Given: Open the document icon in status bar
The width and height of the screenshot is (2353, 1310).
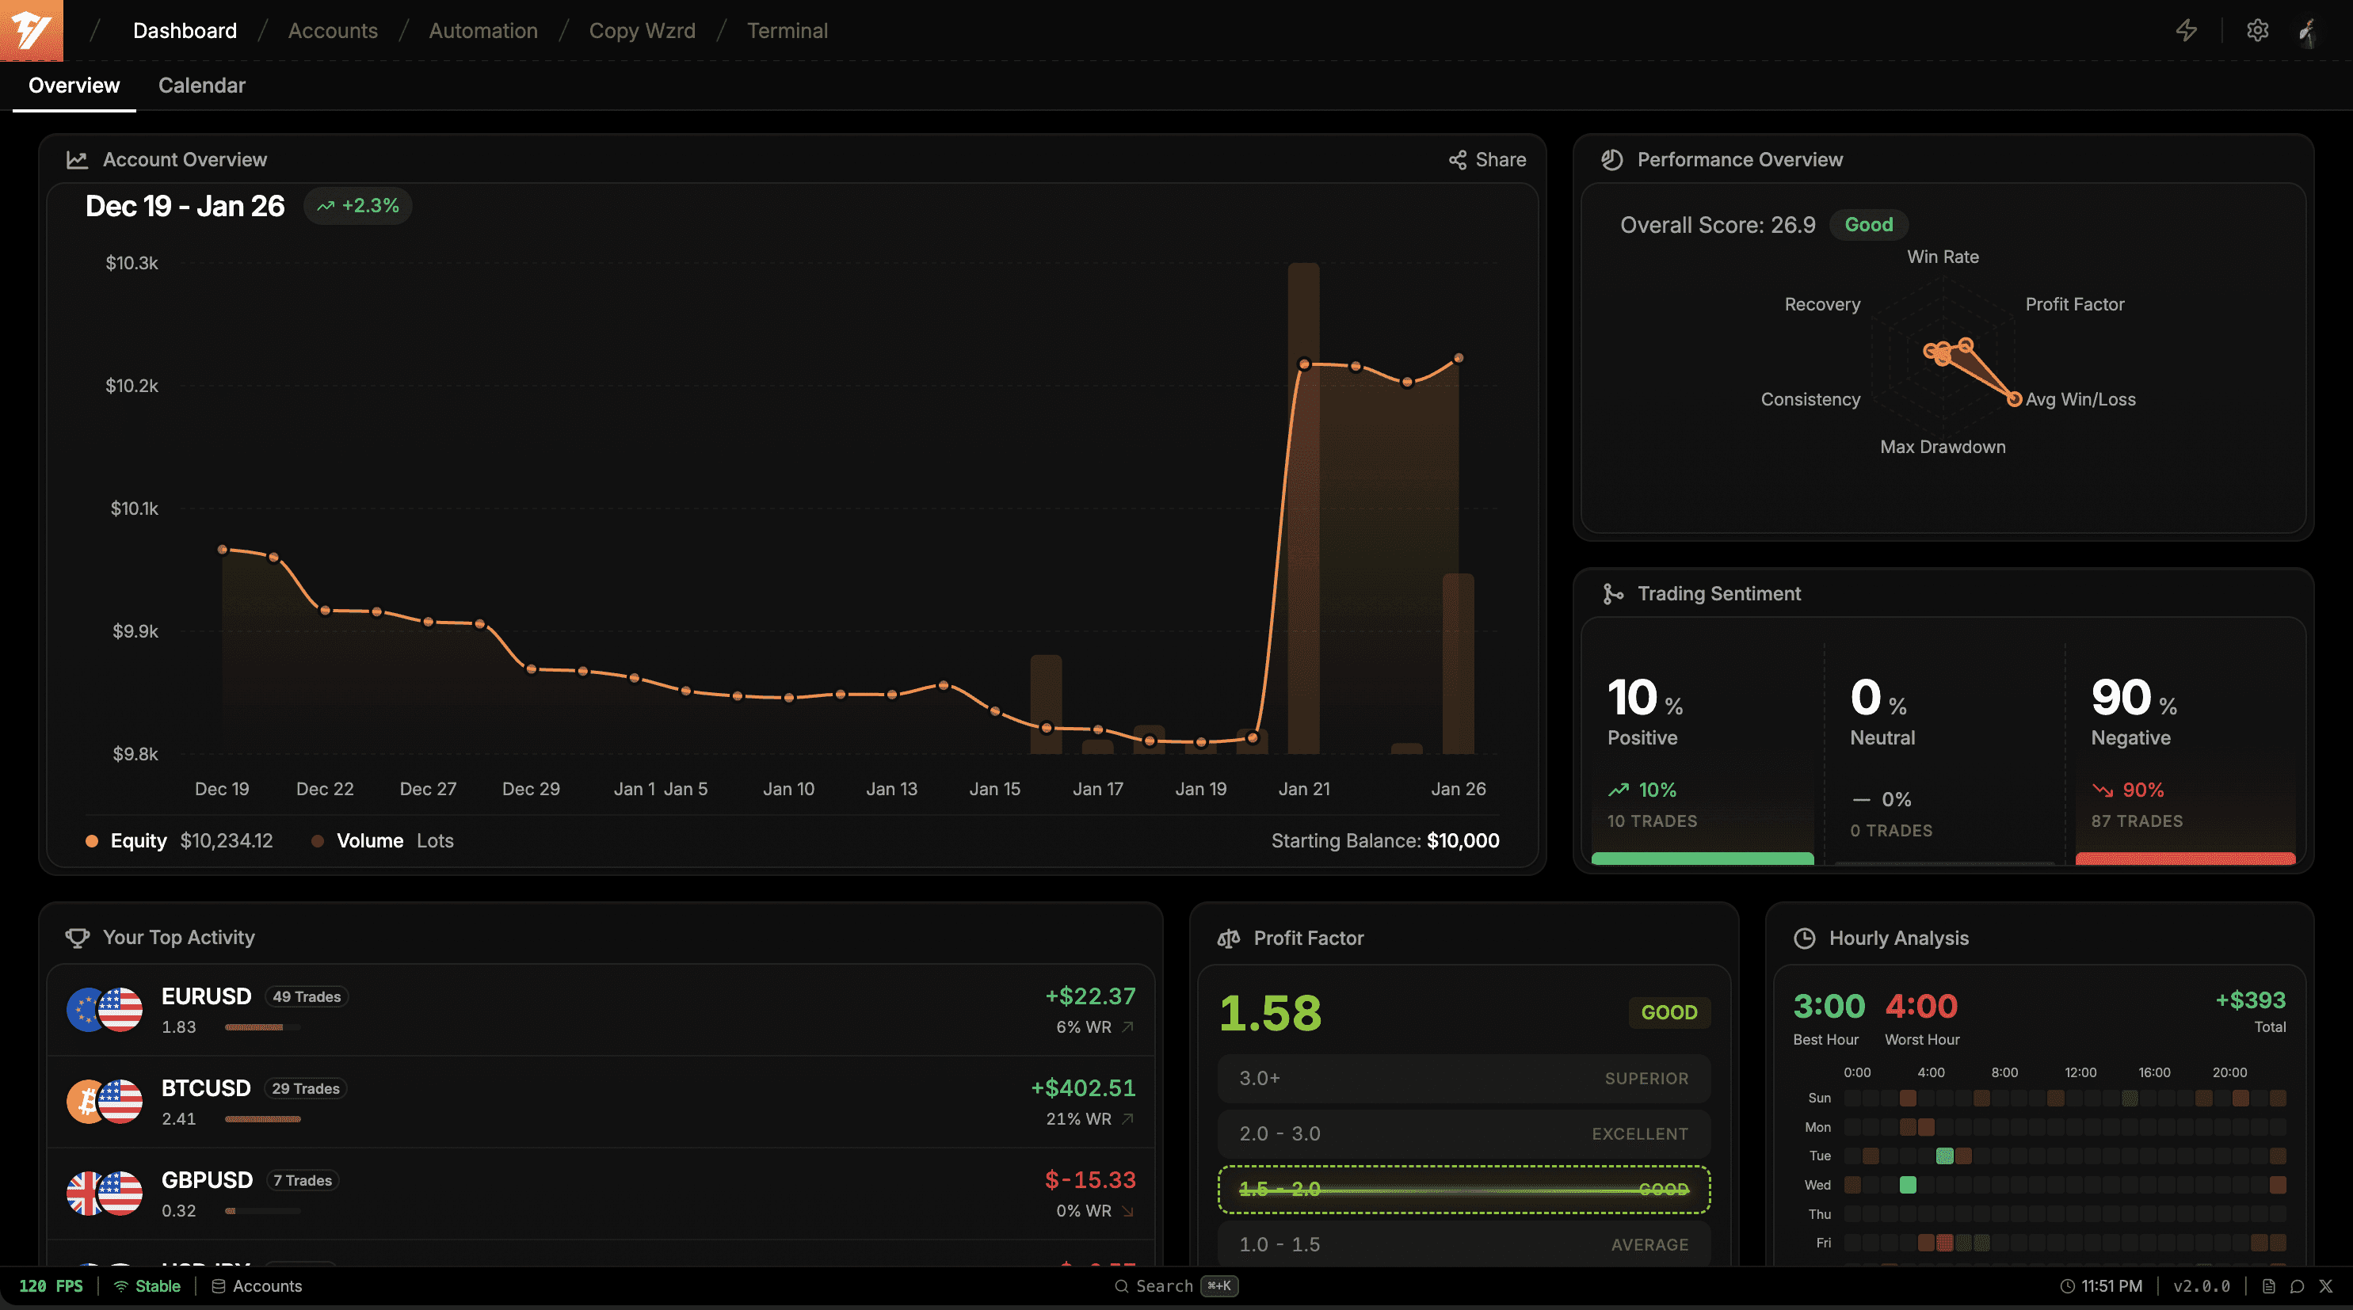Looking at the screenshot, I should point(2268,1285).
